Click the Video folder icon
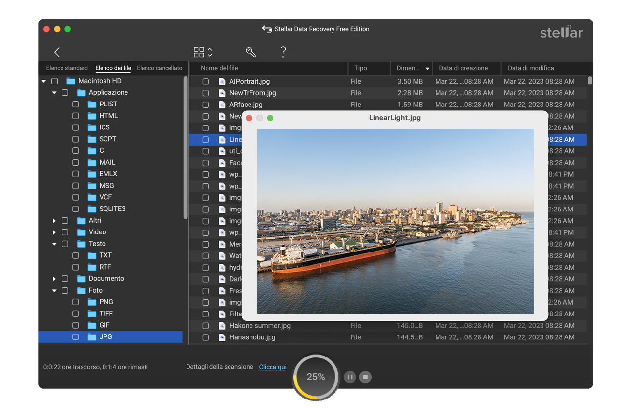The width and height of the screenshot is (625, 420). tap(81, 232)
